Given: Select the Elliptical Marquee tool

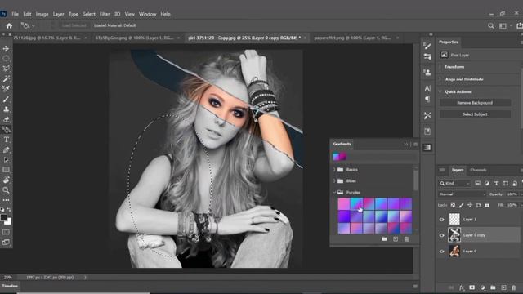Looking at the screenshot, I should (x=6, y=59).
